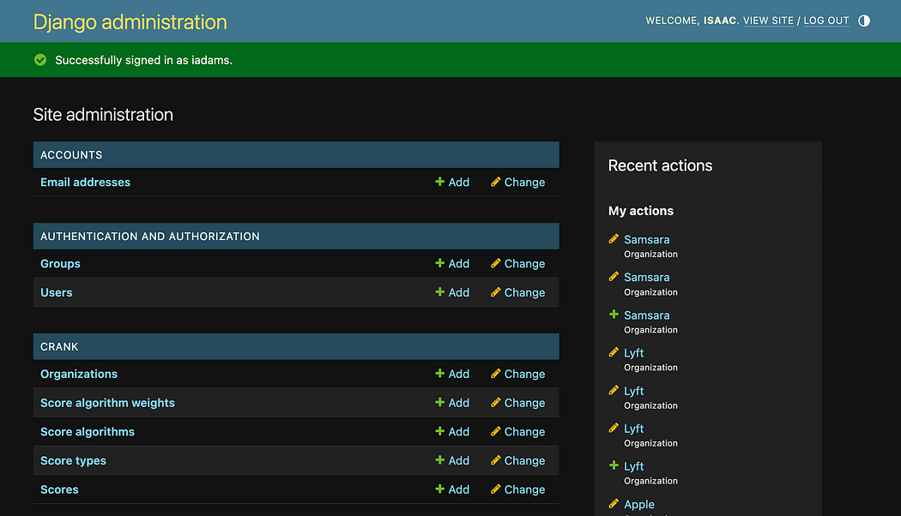Click the 'Recent actions' heading

[660, 165]
